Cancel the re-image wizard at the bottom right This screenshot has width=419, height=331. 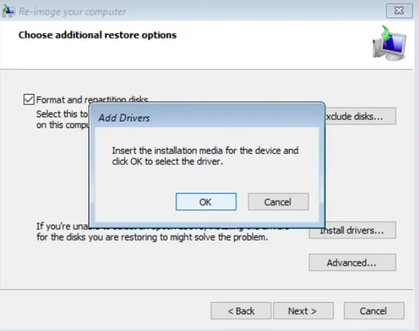(374, 311)
